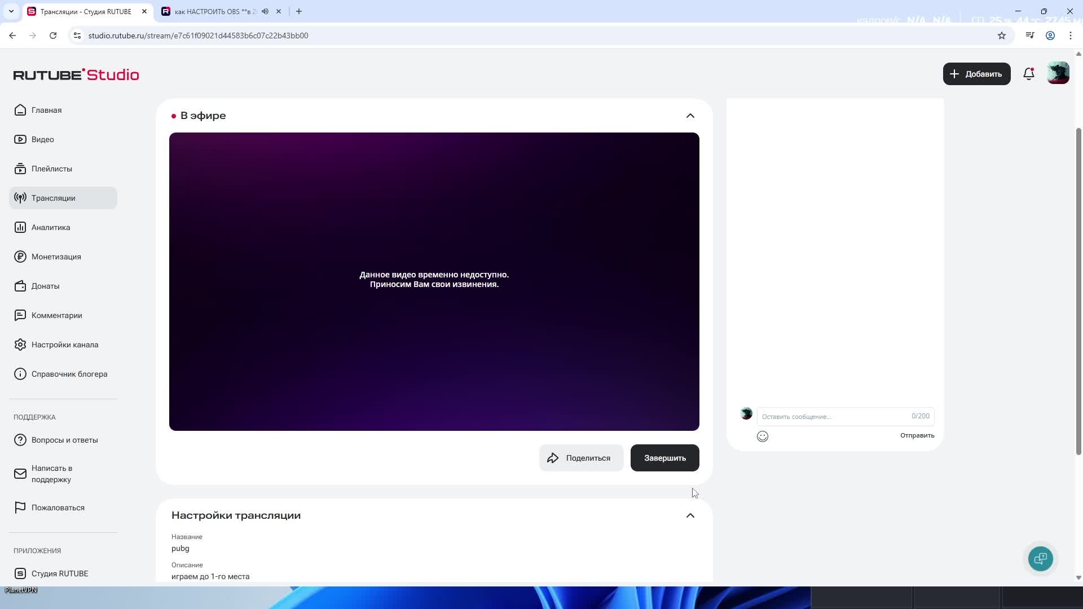Click Отправить to send chat message

coord(917,435)
